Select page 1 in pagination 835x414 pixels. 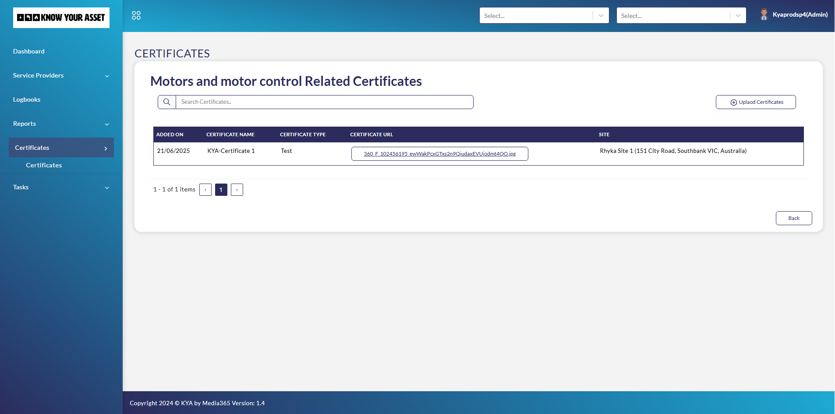221,190
